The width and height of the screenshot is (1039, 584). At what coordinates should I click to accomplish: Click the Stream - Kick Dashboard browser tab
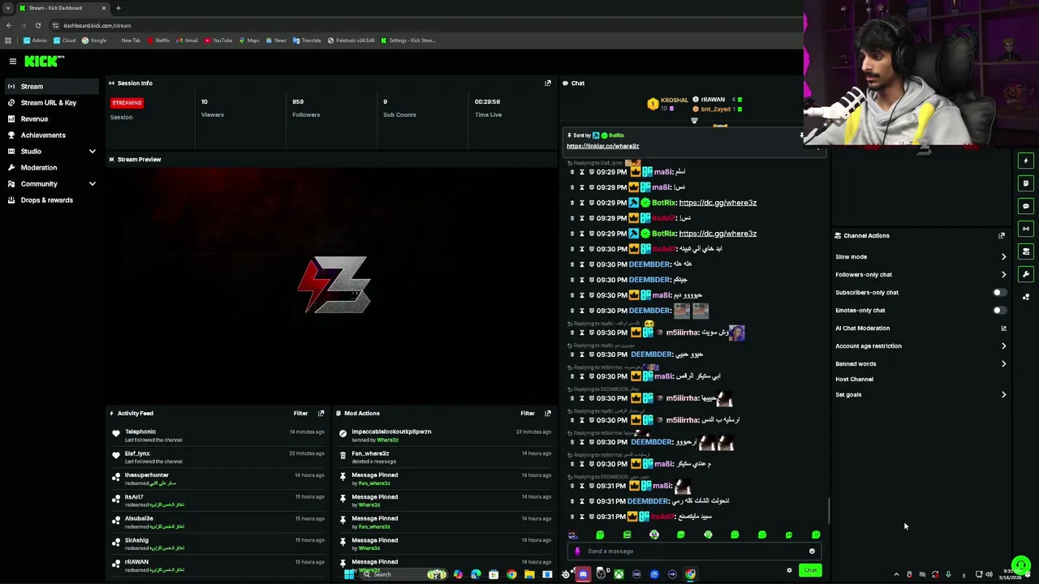point(62,8)
